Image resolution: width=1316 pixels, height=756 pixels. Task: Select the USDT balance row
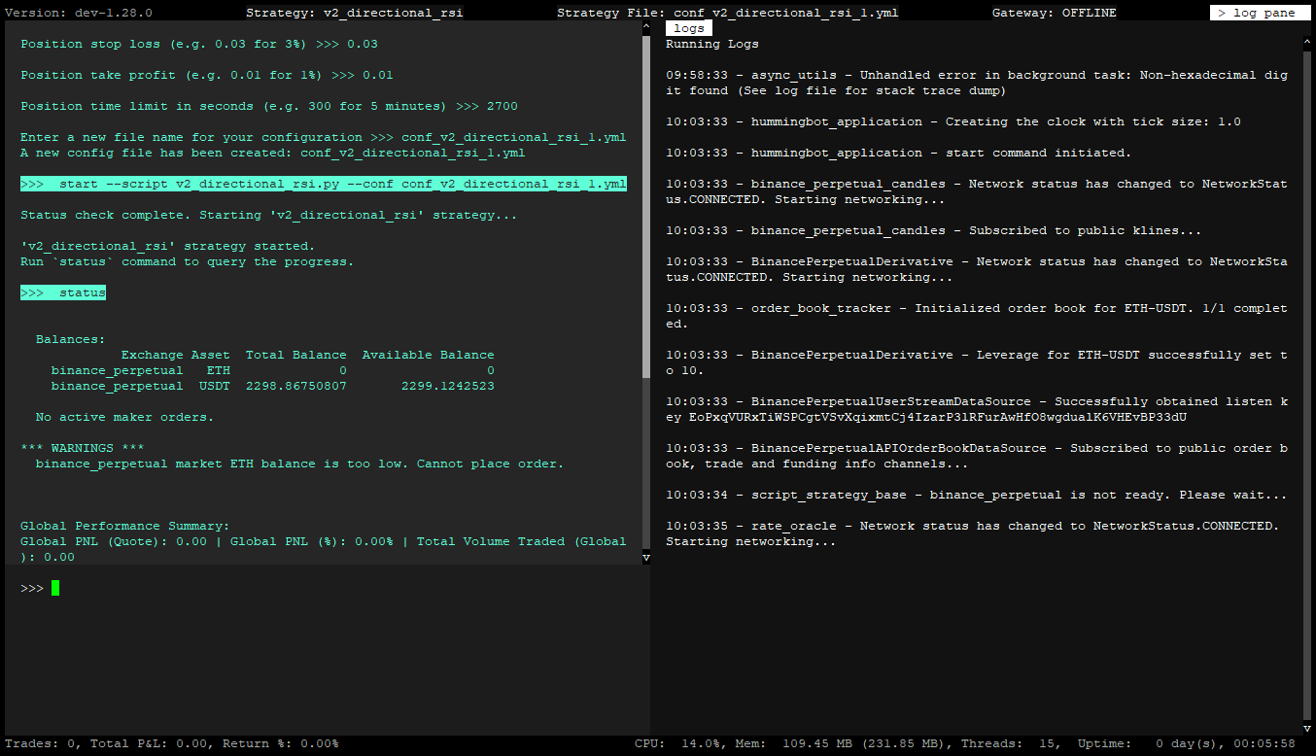click(272, 386)
